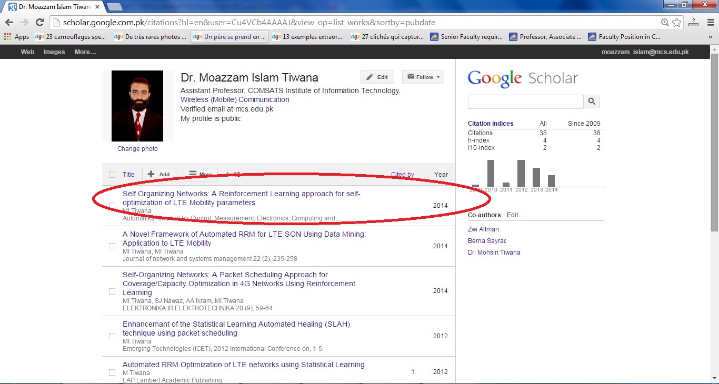Open co-author Zwi Altman's profile
719x384 pixels.
(483, 229)
